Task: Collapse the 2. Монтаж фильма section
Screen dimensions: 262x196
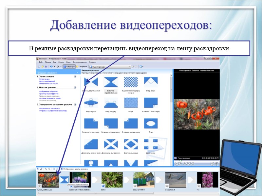Action: 75,87
